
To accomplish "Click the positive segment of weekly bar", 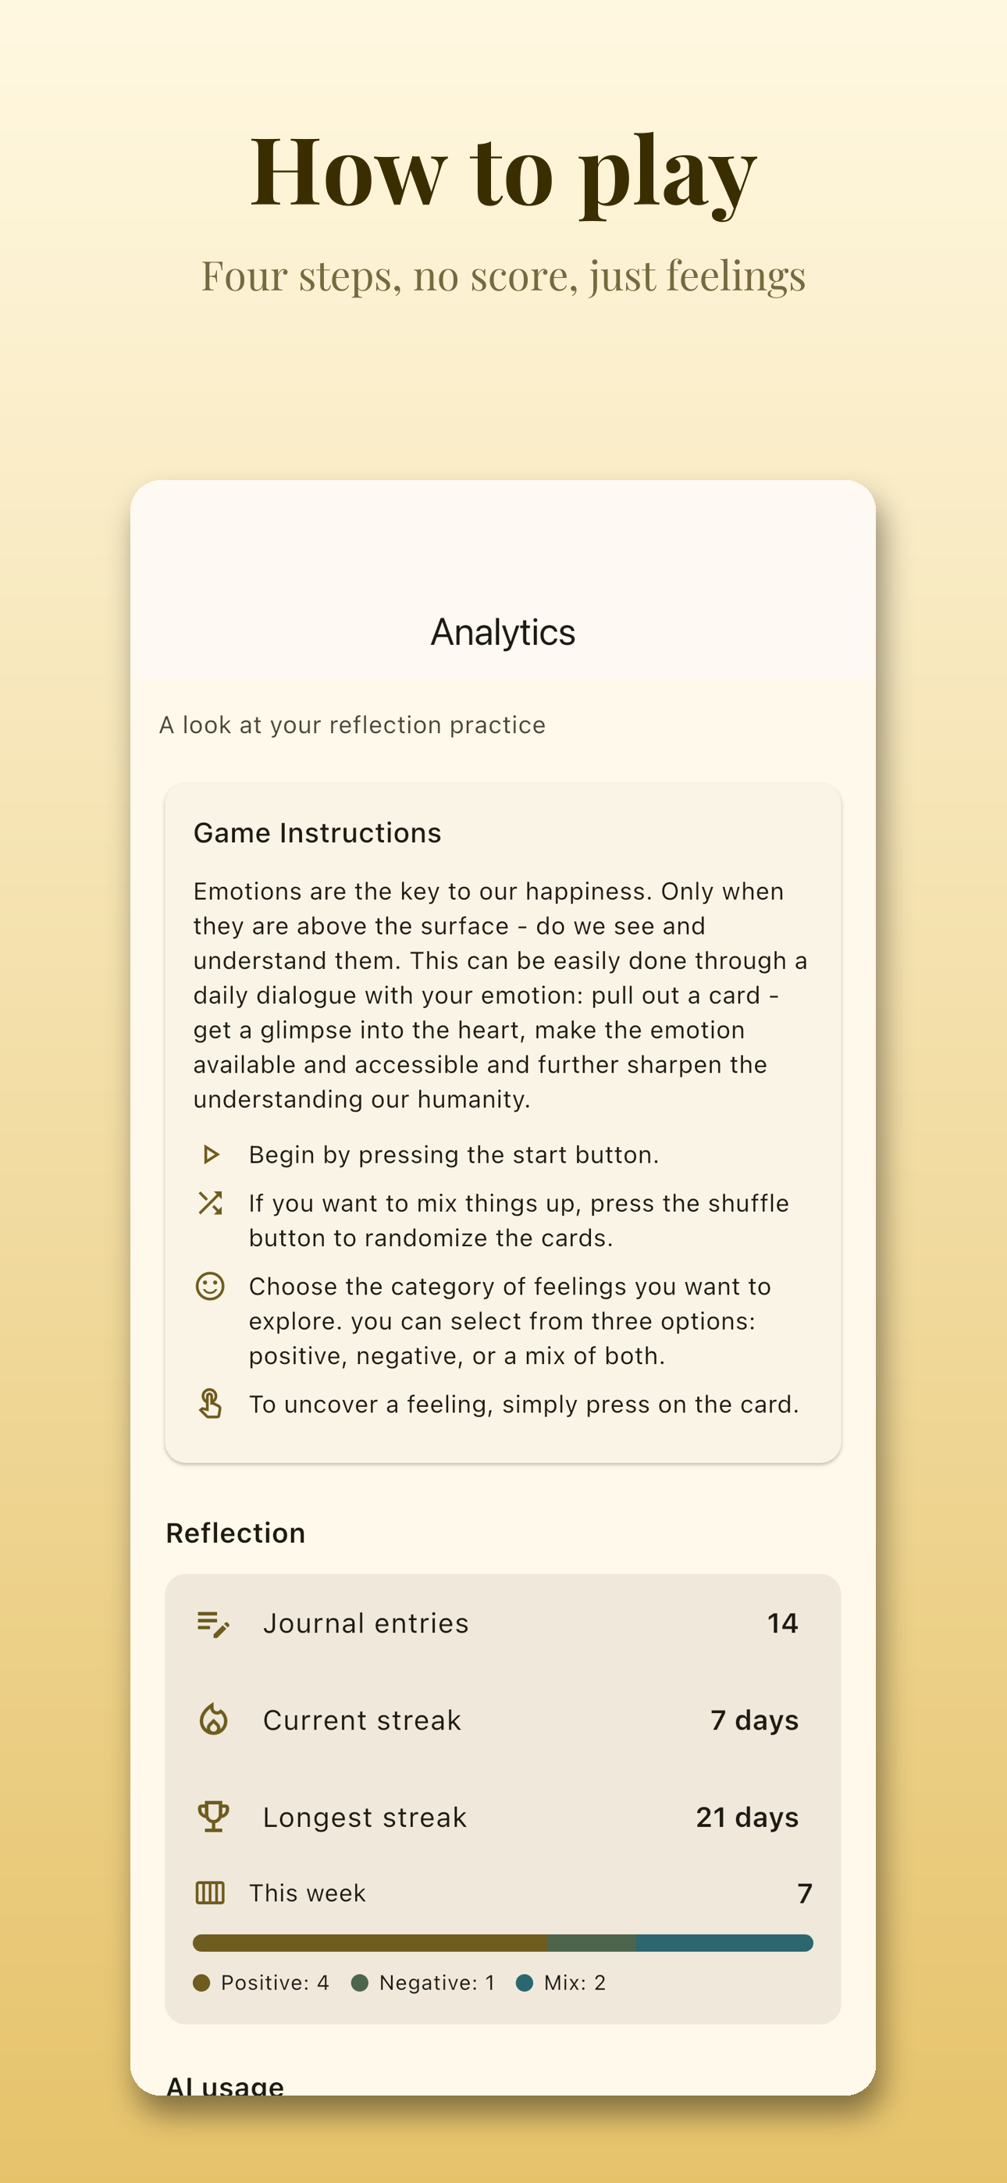I will (371, 1943).
